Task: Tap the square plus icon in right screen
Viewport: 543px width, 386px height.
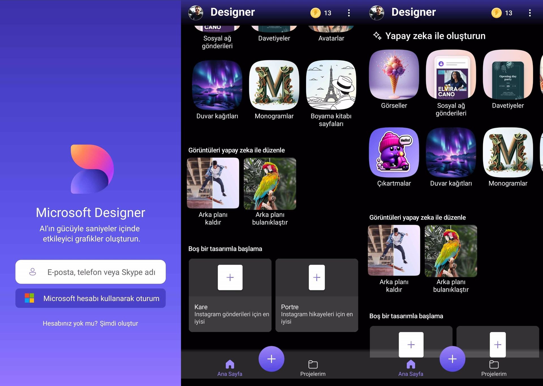Action: click(x=411, y=344)
